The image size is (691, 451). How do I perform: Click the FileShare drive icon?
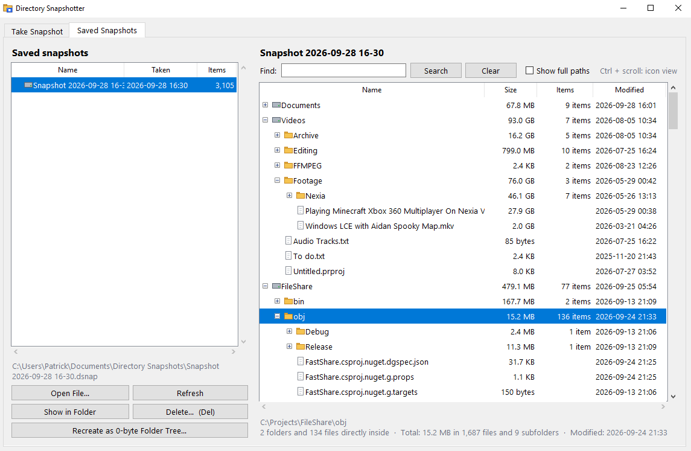pos(276,286)
